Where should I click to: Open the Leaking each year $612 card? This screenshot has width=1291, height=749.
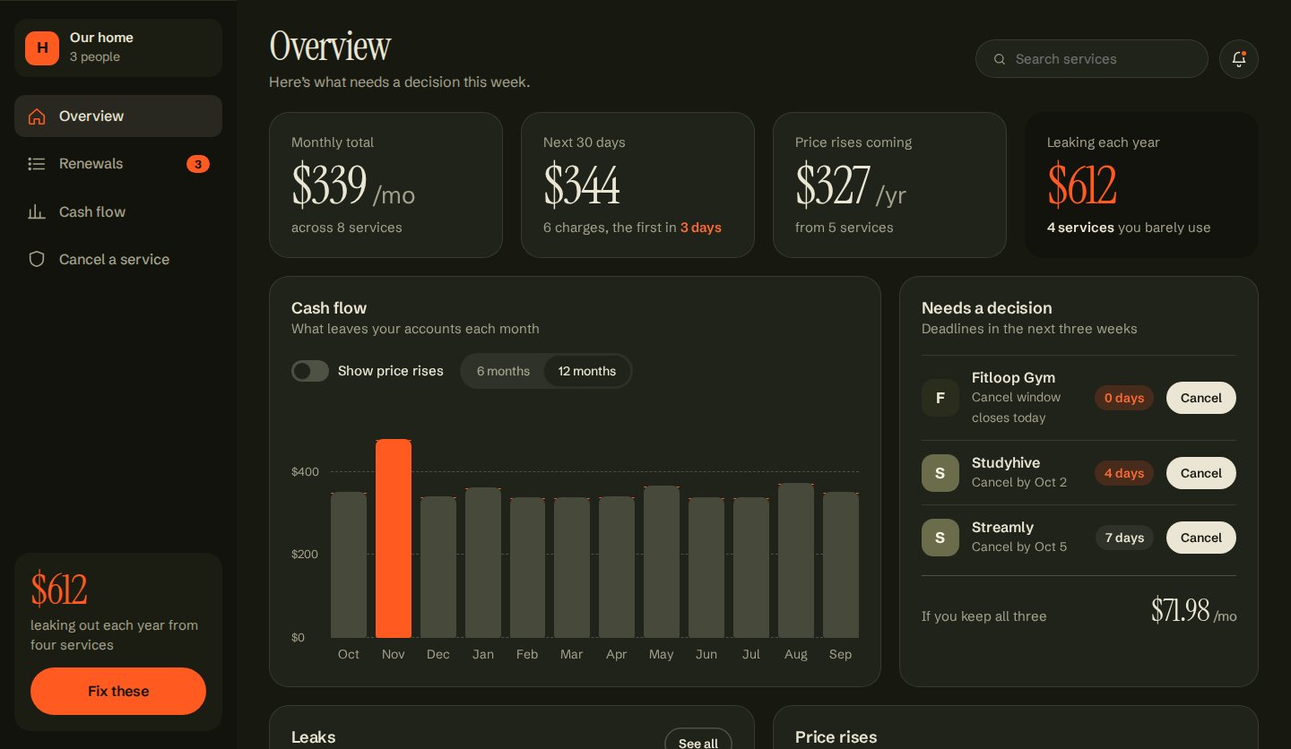pos(1141,185)
